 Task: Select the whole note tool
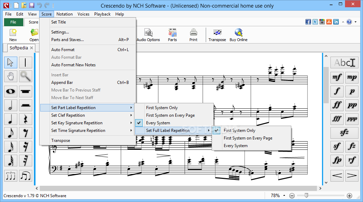11,91
